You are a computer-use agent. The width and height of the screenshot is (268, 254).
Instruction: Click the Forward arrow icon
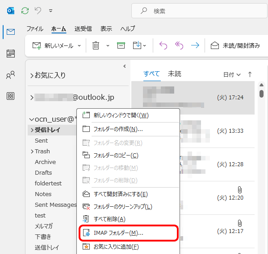tap(195, 45)
